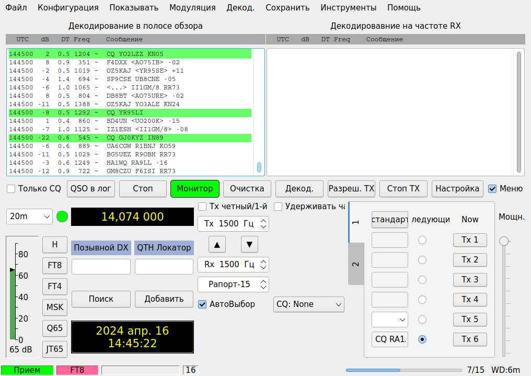Click the RX frequency list scrollbar

(519, 112)
